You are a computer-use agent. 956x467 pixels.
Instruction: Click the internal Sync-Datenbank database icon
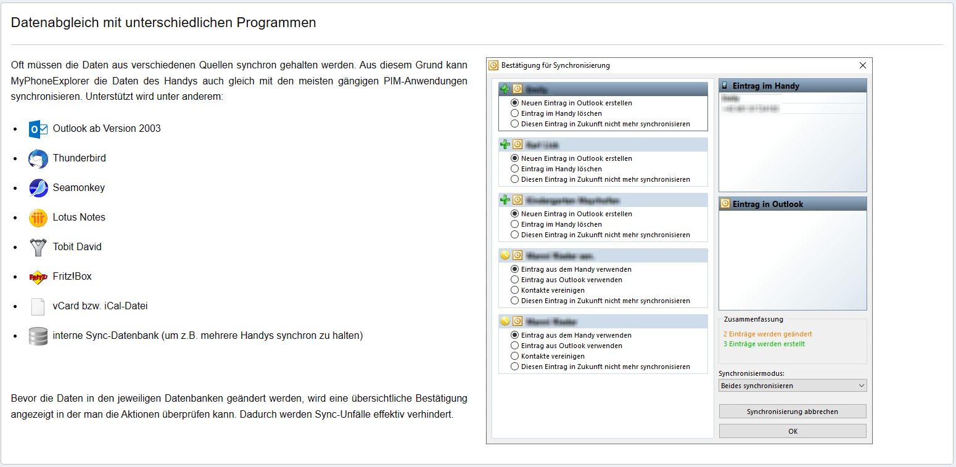(38, 336)
